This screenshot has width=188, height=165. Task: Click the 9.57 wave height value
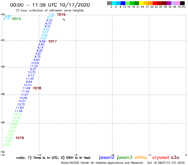point(33,69)
